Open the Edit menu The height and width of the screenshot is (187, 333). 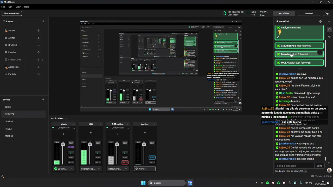[x=10, y=7]
